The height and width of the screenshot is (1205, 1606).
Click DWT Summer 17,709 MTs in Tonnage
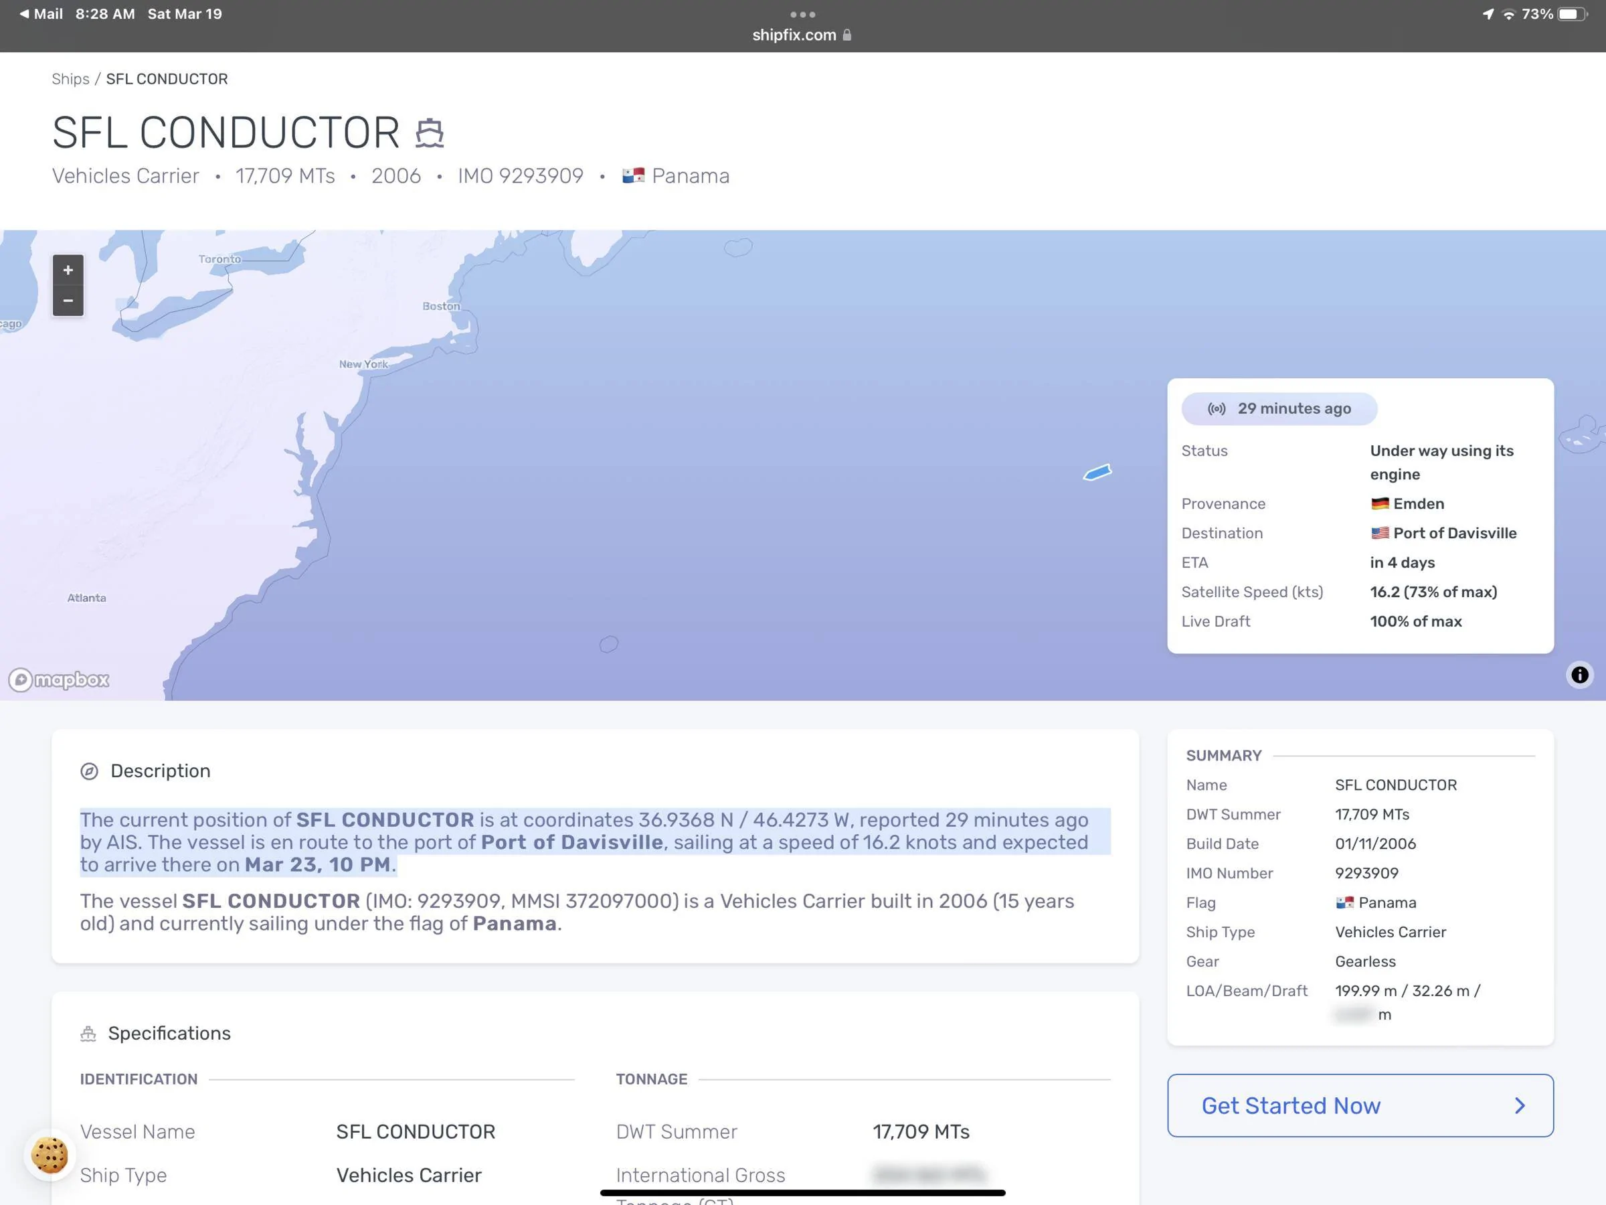921,1131
